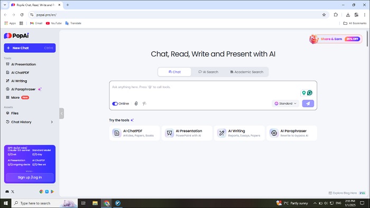Show hidden system tray icons
Viewport: 370px width, 208px height.
(315, 203)
